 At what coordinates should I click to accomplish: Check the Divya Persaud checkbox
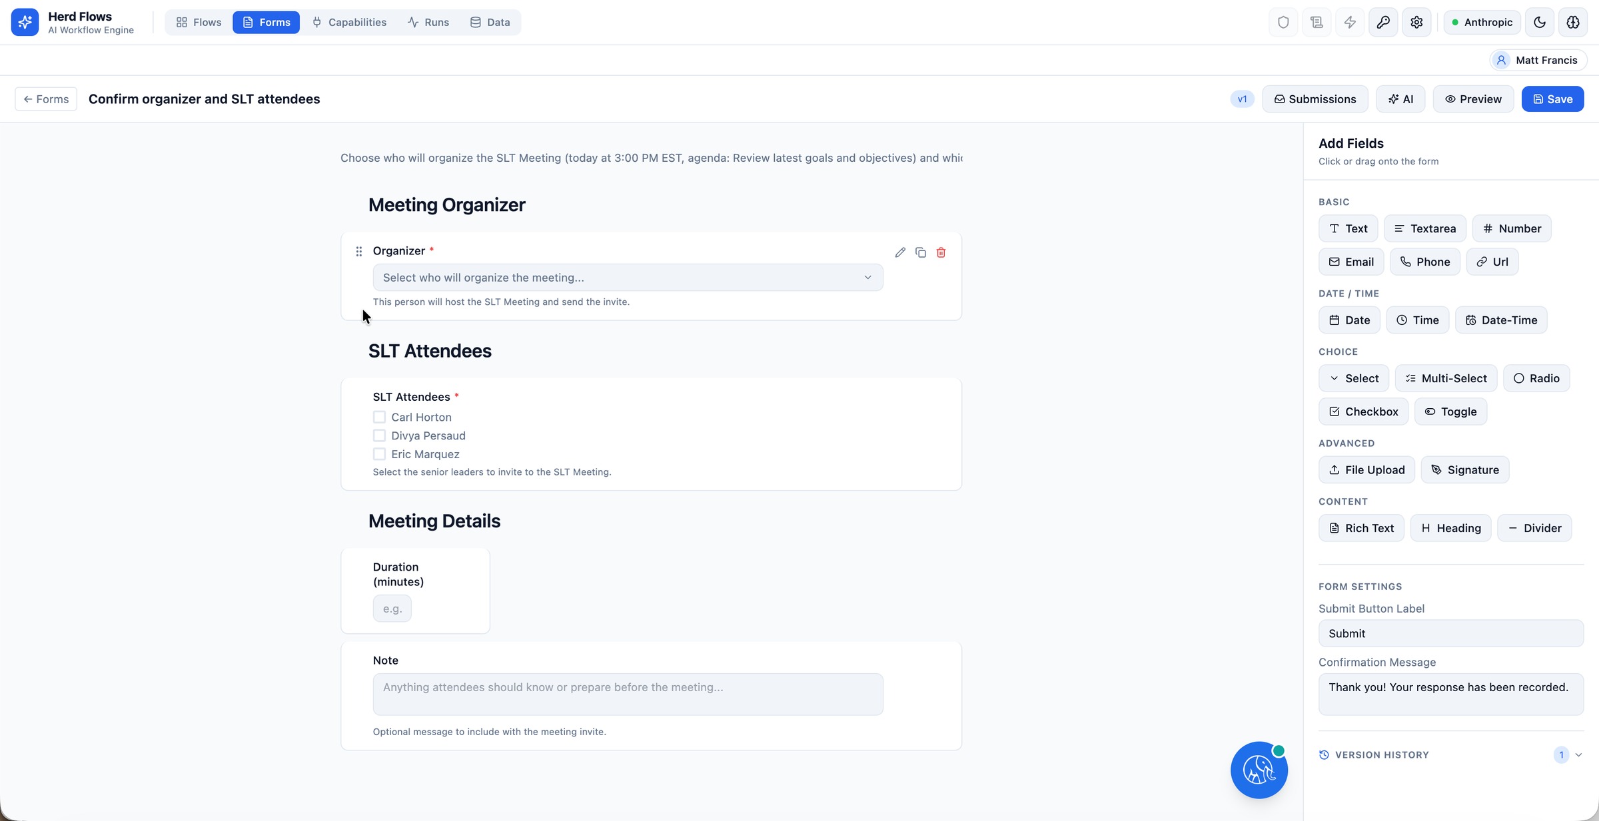pos(379,436)
